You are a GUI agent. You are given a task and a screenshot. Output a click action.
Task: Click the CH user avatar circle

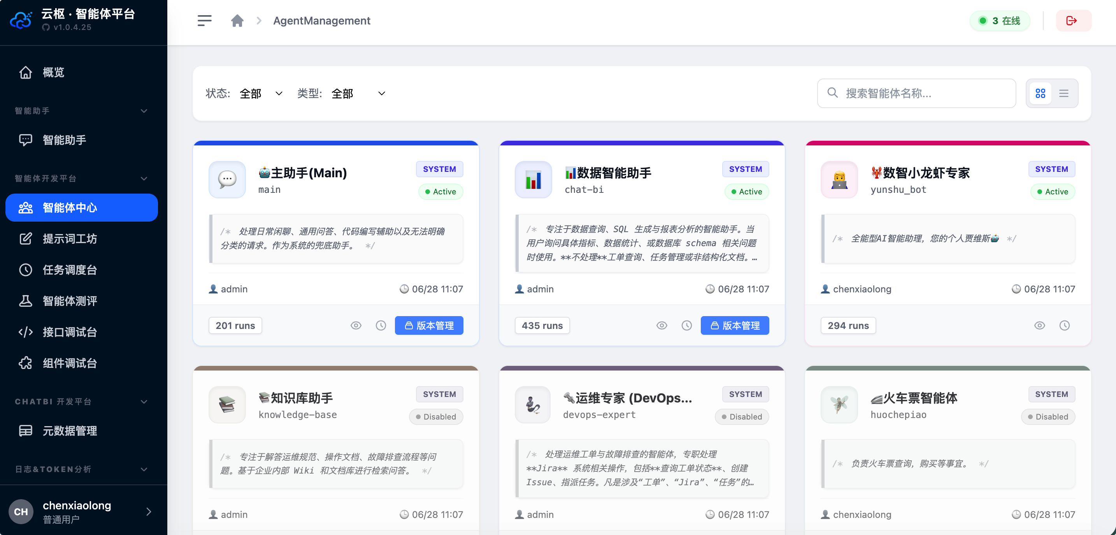[x=21, y=512]
